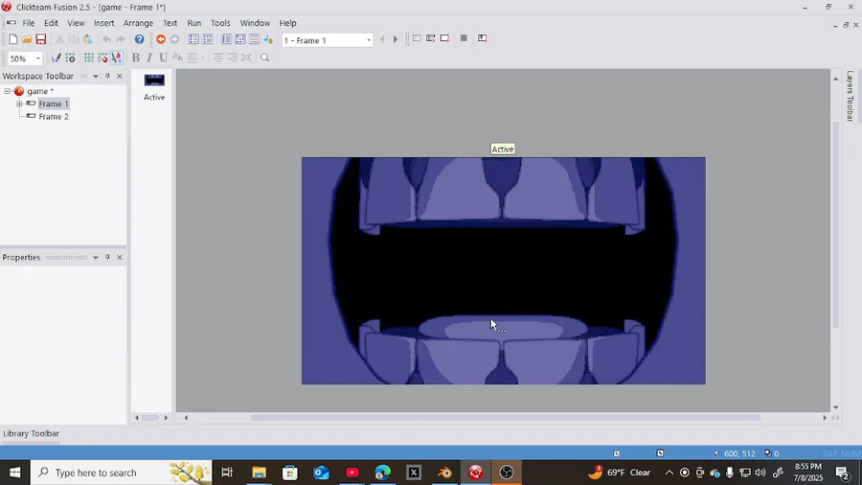The height and width of the screenshot is (485, 862).
Task: Create a new application with New icon
Action: coord(12,39)
